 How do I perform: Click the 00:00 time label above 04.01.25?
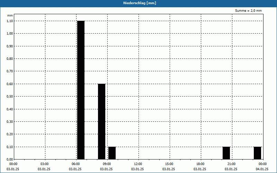coord(262,164)
